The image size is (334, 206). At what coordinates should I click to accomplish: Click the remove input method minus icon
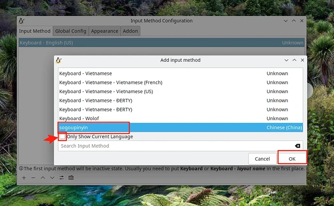33,178
